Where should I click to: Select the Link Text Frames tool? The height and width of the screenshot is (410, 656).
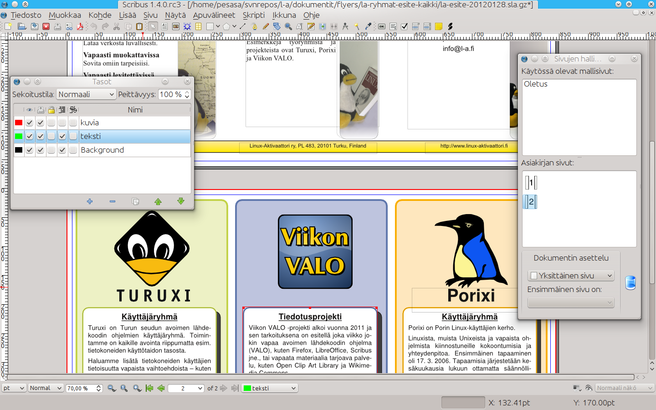point(323,26)
